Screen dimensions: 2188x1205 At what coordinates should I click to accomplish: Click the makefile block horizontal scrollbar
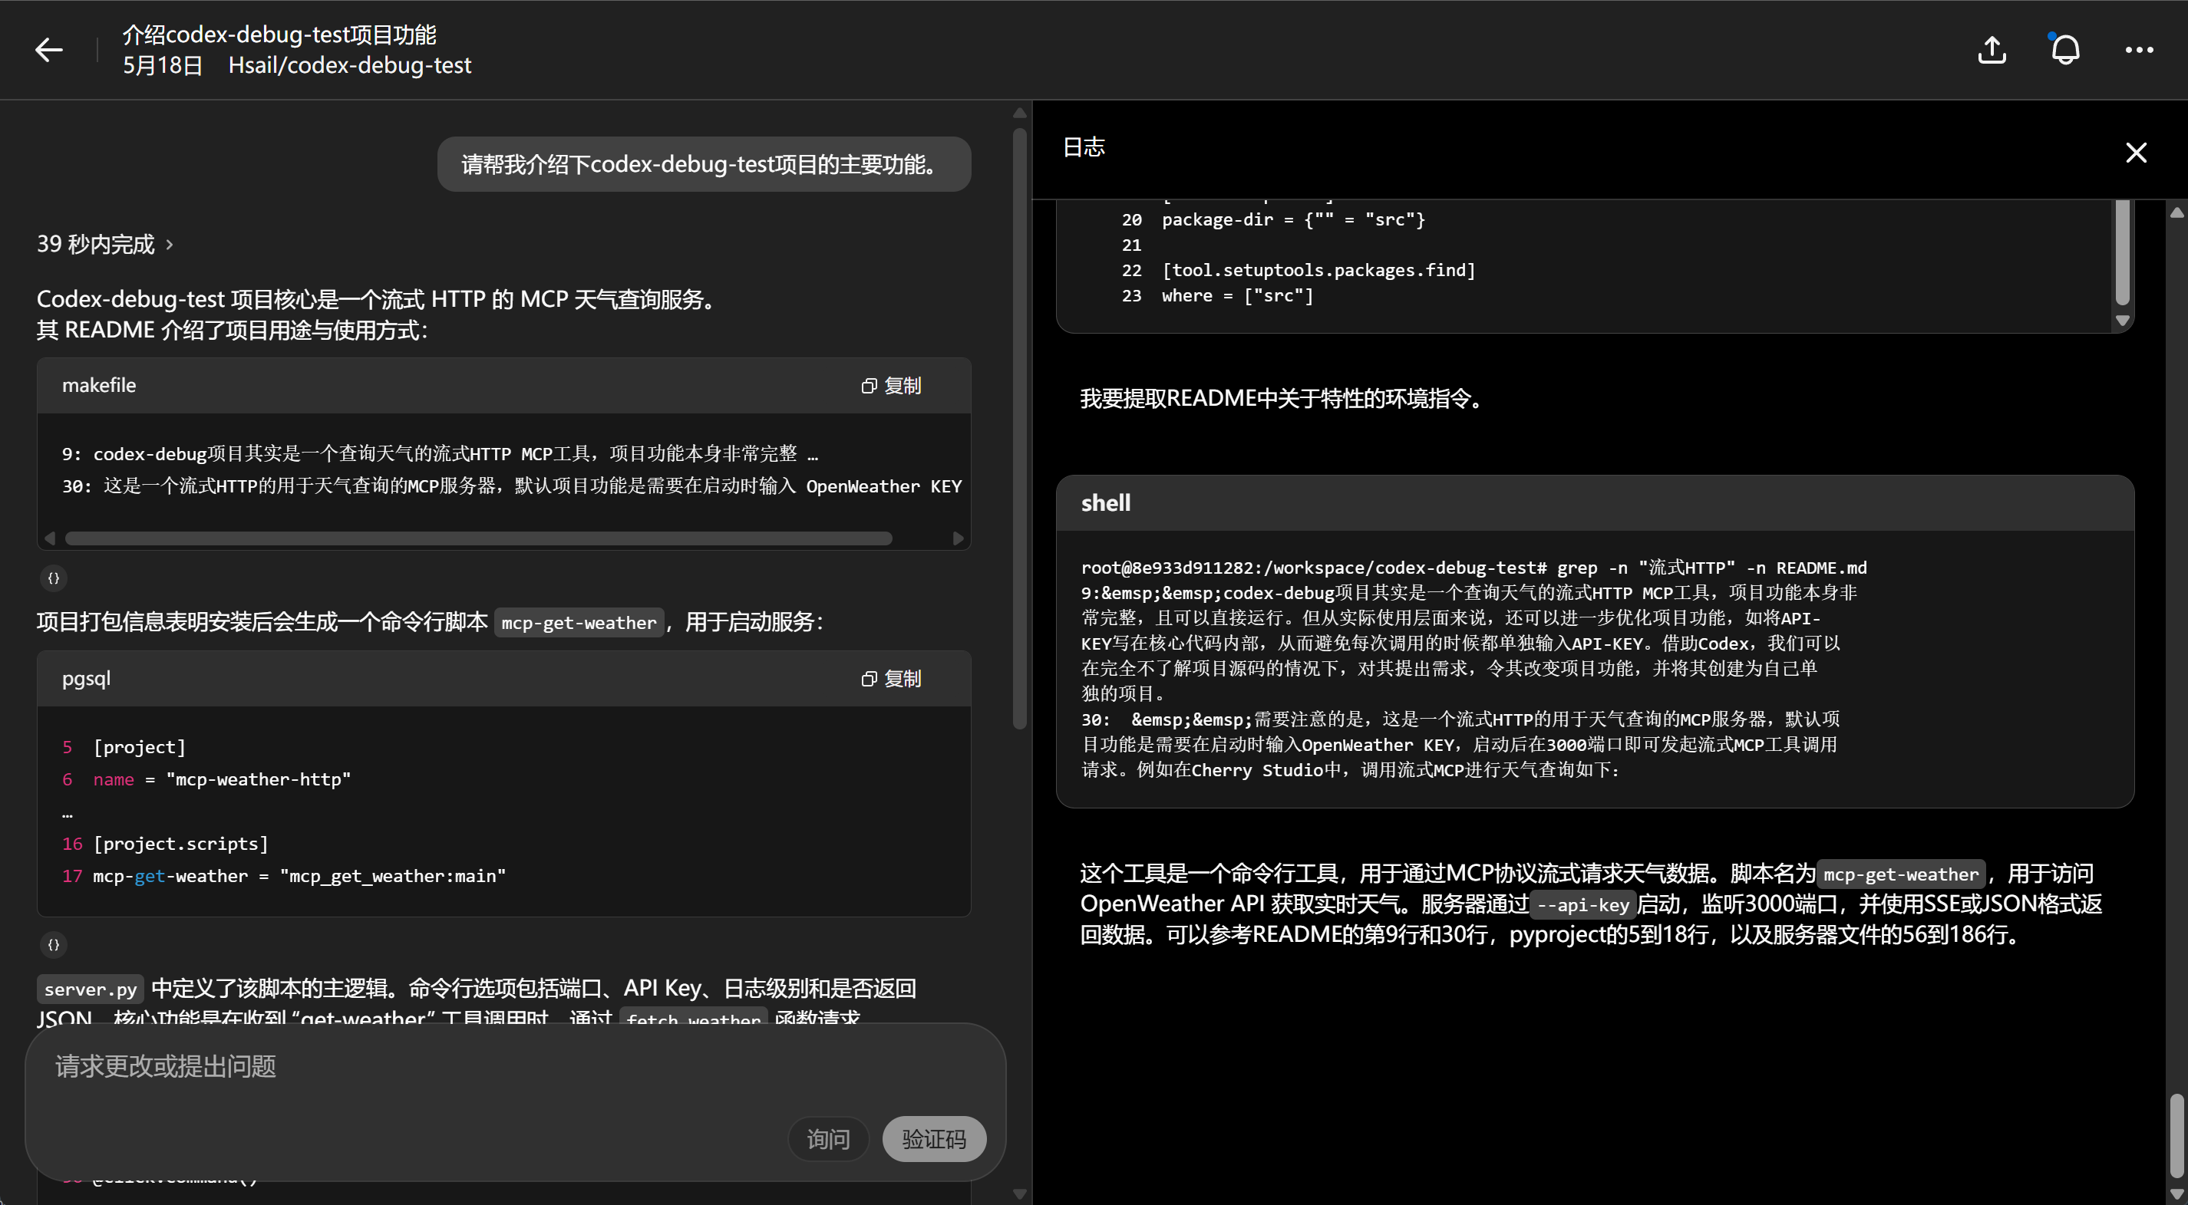pyautogui.click(x=478, y=538)
